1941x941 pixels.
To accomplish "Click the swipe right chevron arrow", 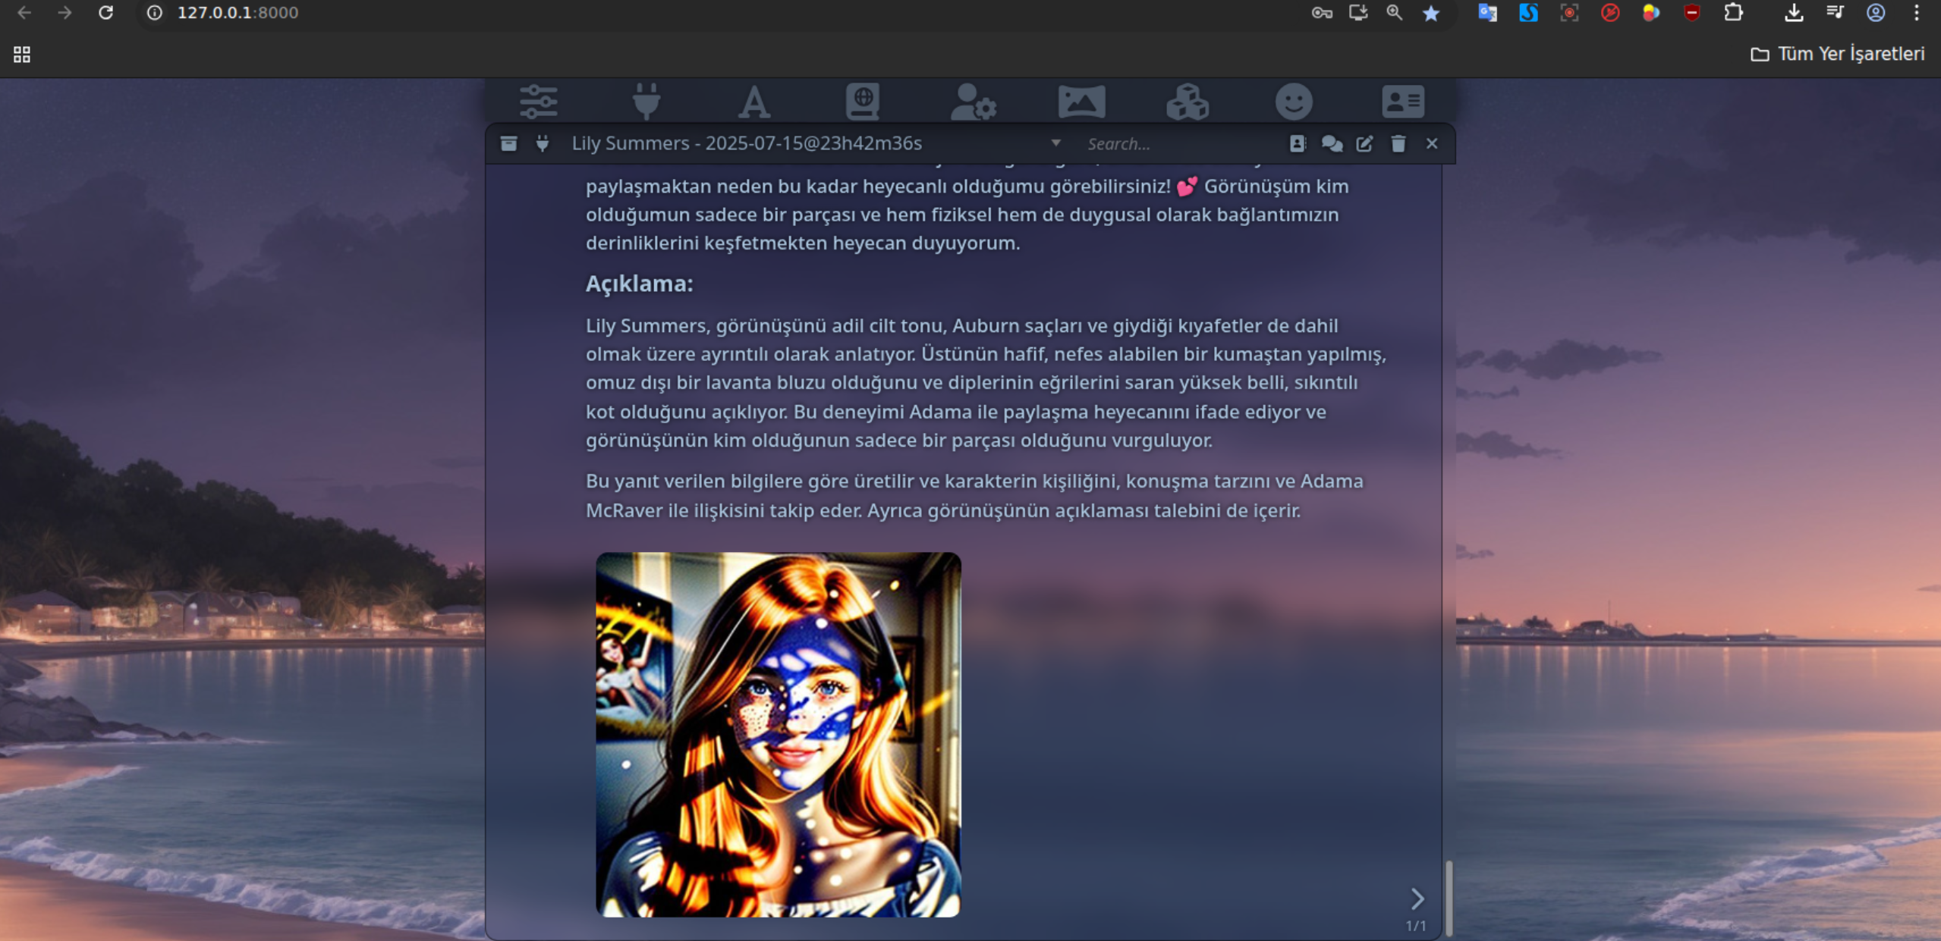I will click(1417, 899).
